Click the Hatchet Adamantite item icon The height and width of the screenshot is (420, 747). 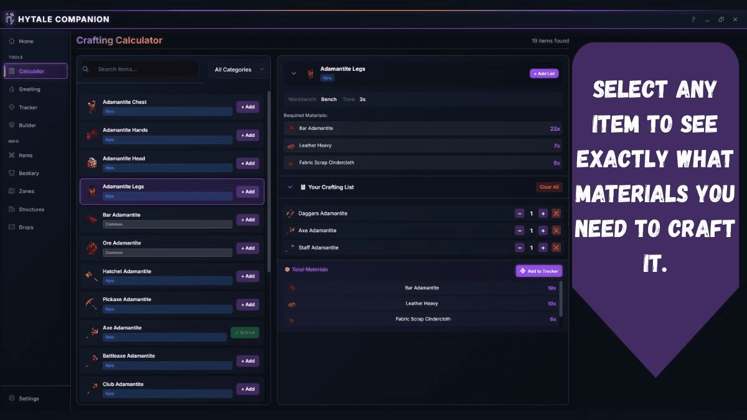92,276
